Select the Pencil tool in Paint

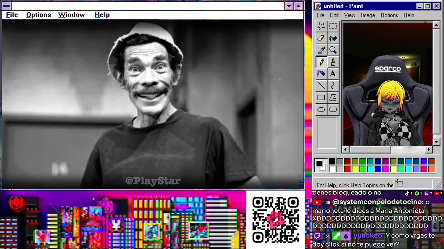click(x=321, y=62)
